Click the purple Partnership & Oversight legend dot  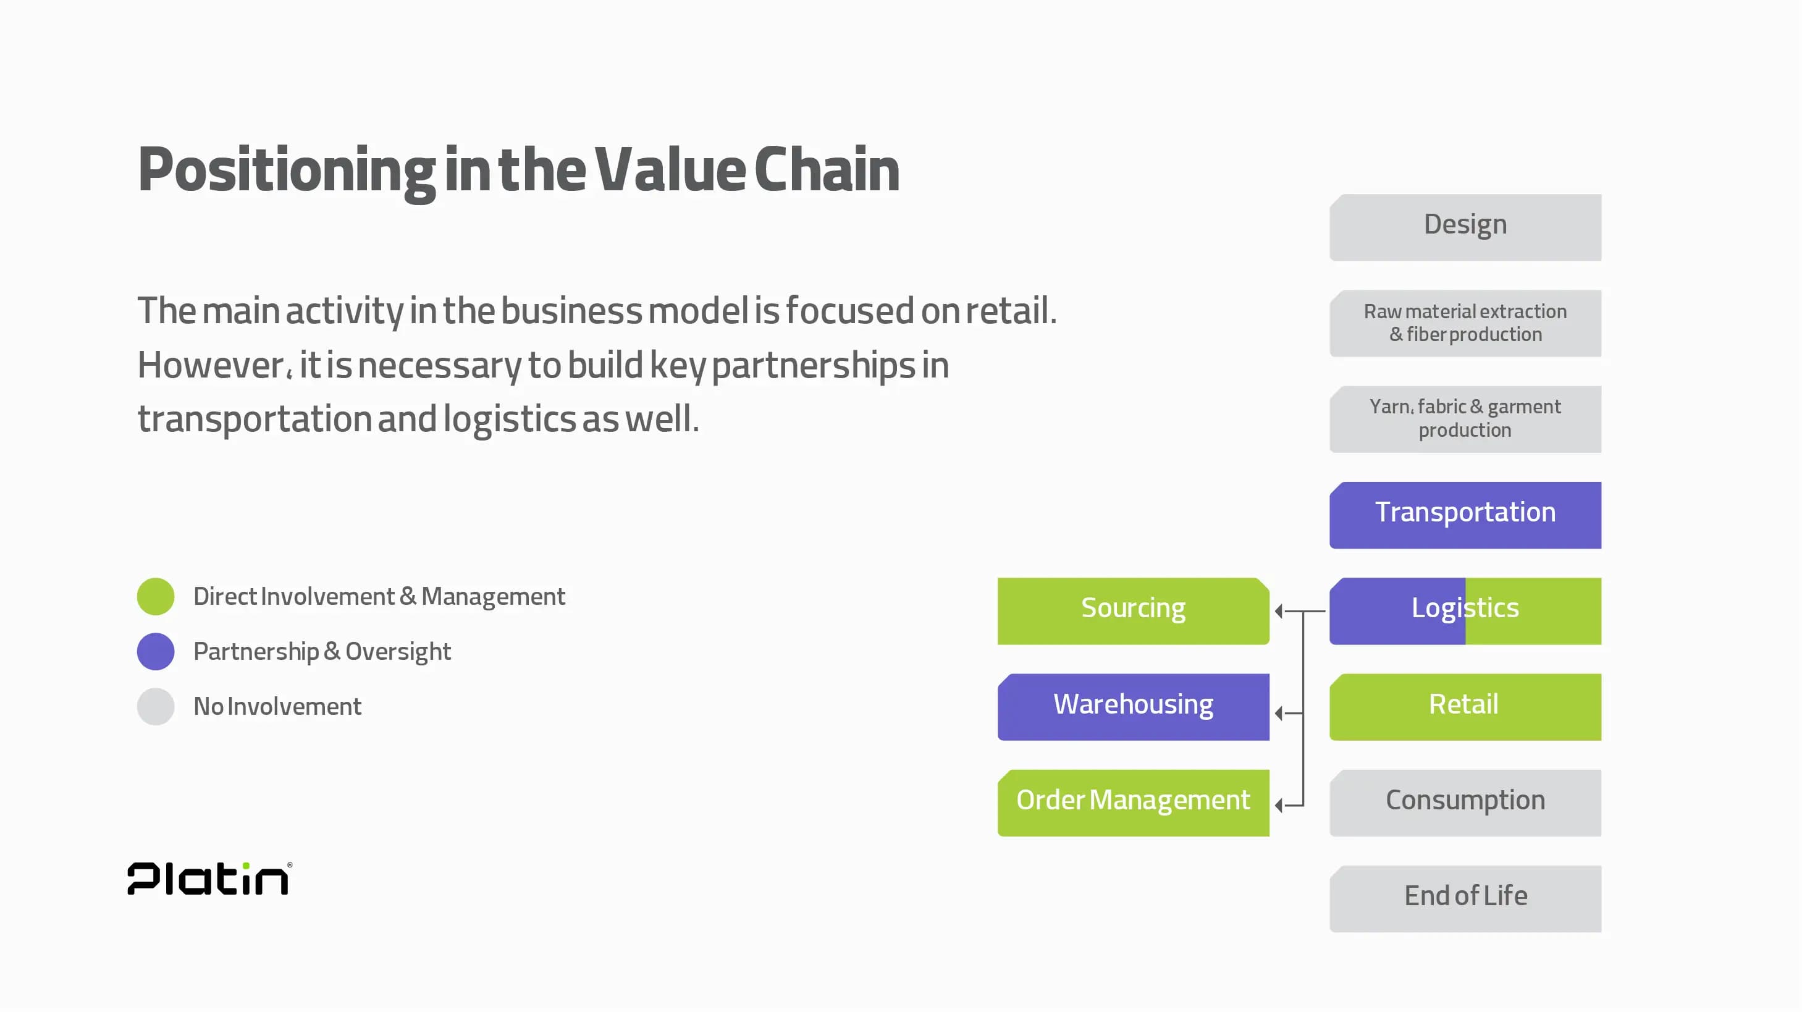point(155,651)
